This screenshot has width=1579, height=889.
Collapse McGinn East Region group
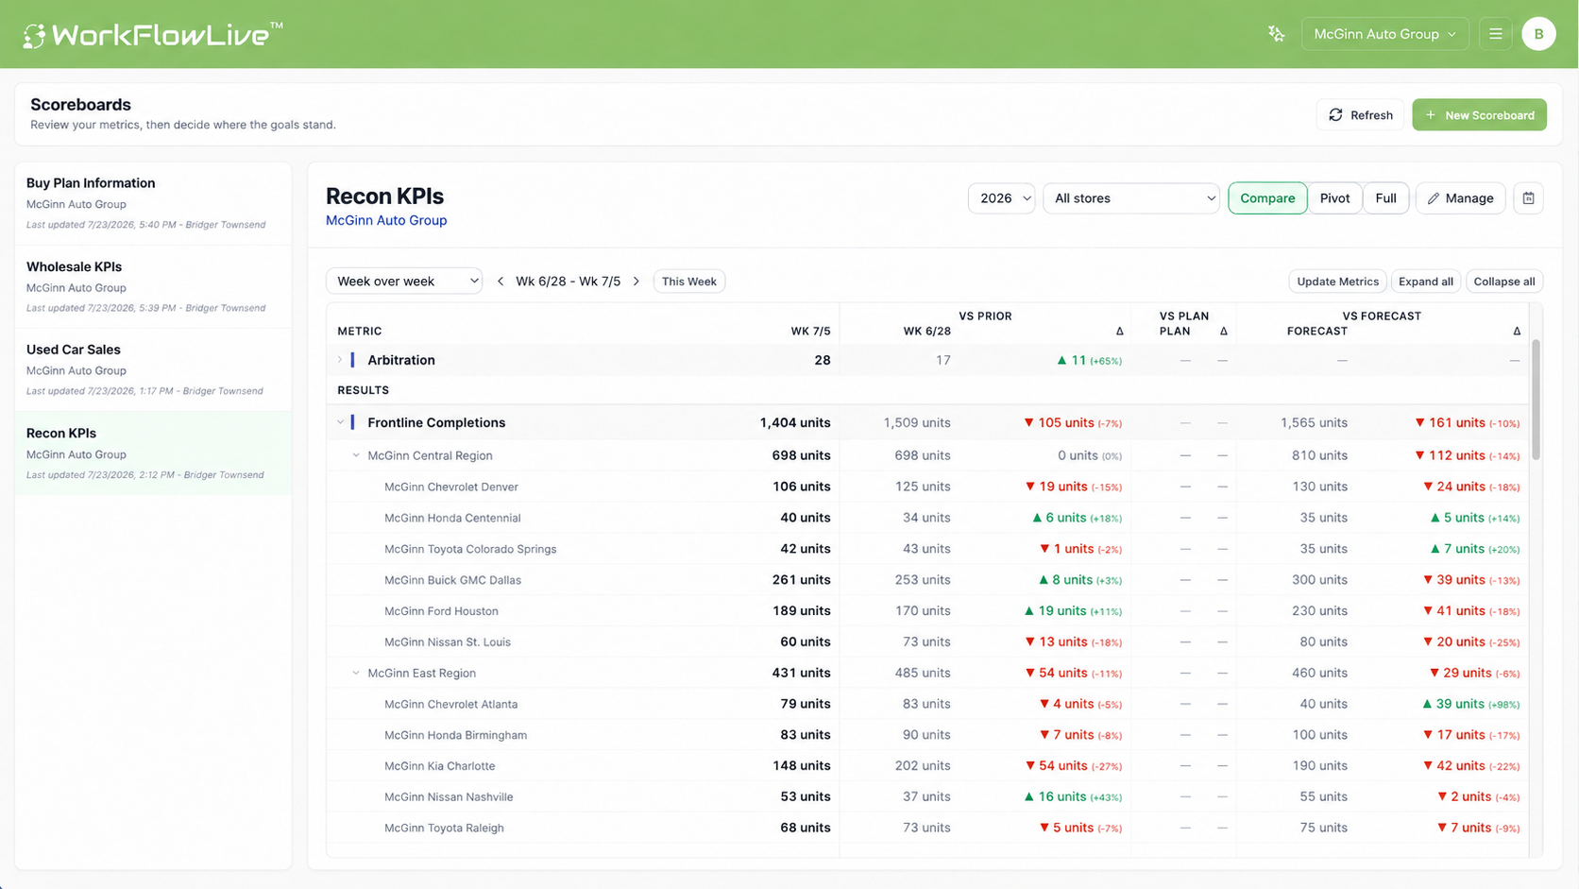click(356, 673)
